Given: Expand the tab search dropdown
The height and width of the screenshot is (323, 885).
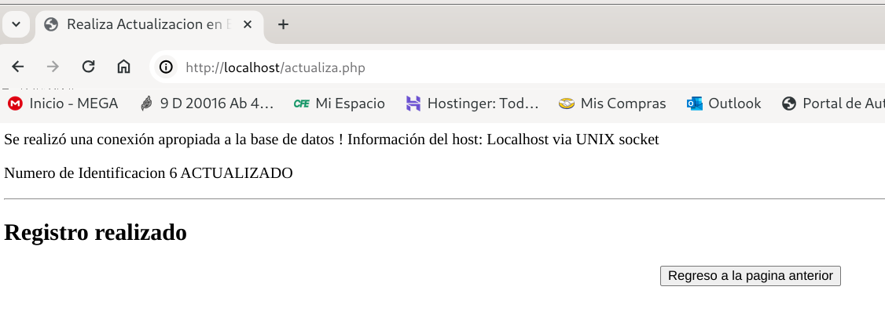Looking at the screenshot, I should (x=16, y=24).
